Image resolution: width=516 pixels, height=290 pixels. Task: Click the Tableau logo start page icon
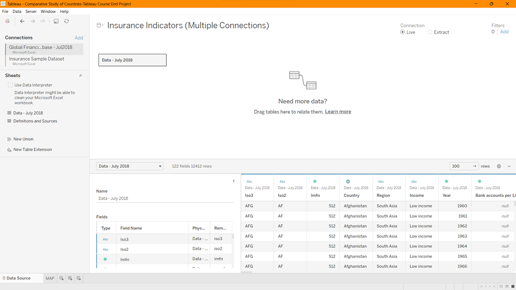7,21
